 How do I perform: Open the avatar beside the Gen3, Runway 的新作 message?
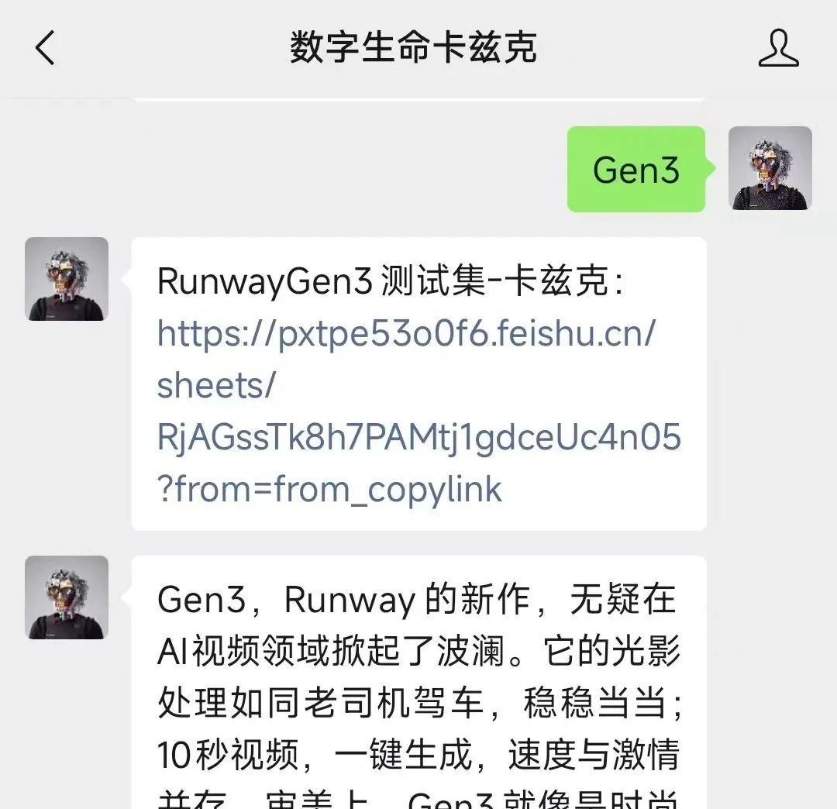coord(67,597)
